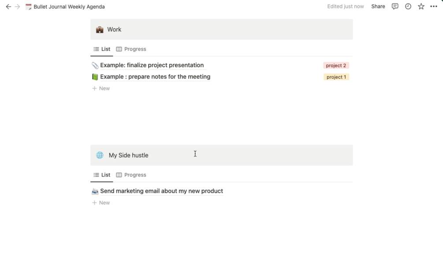Click the globe icon beside My Side hustle
443x255 pixels.
pyautogui.click(x=100, y=155)
